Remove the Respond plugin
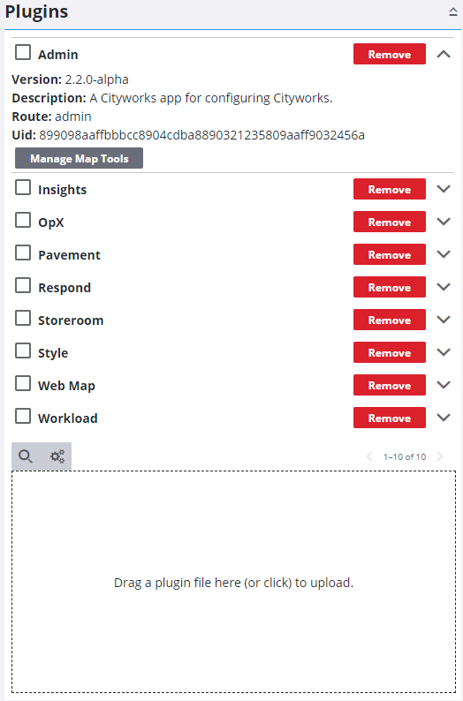The width and height of the screenshot is (463, 701). (x=389, y=287)
